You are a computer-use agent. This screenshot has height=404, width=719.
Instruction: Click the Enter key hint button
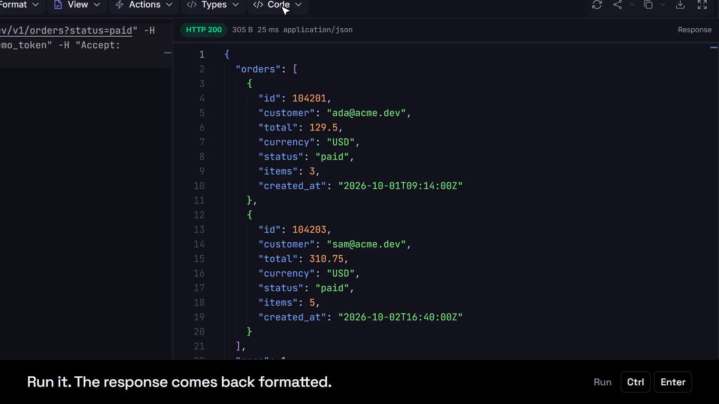pyautogui.click(x=673, y=382)
